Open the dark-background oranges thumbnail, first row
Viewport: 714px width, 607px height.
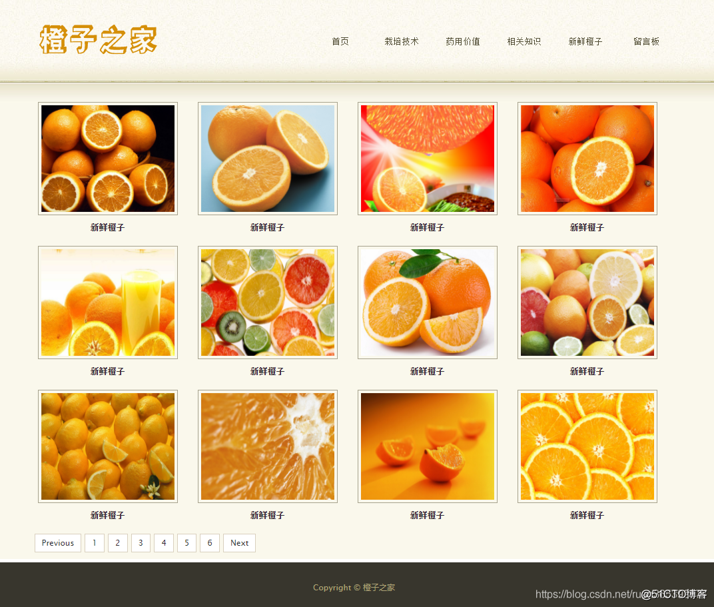(x=107, y=158)
